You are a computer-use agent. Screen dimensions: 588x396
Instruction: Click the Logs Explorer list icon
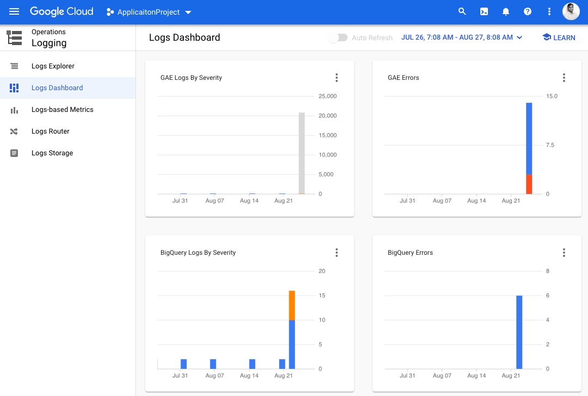pos(14,66)
